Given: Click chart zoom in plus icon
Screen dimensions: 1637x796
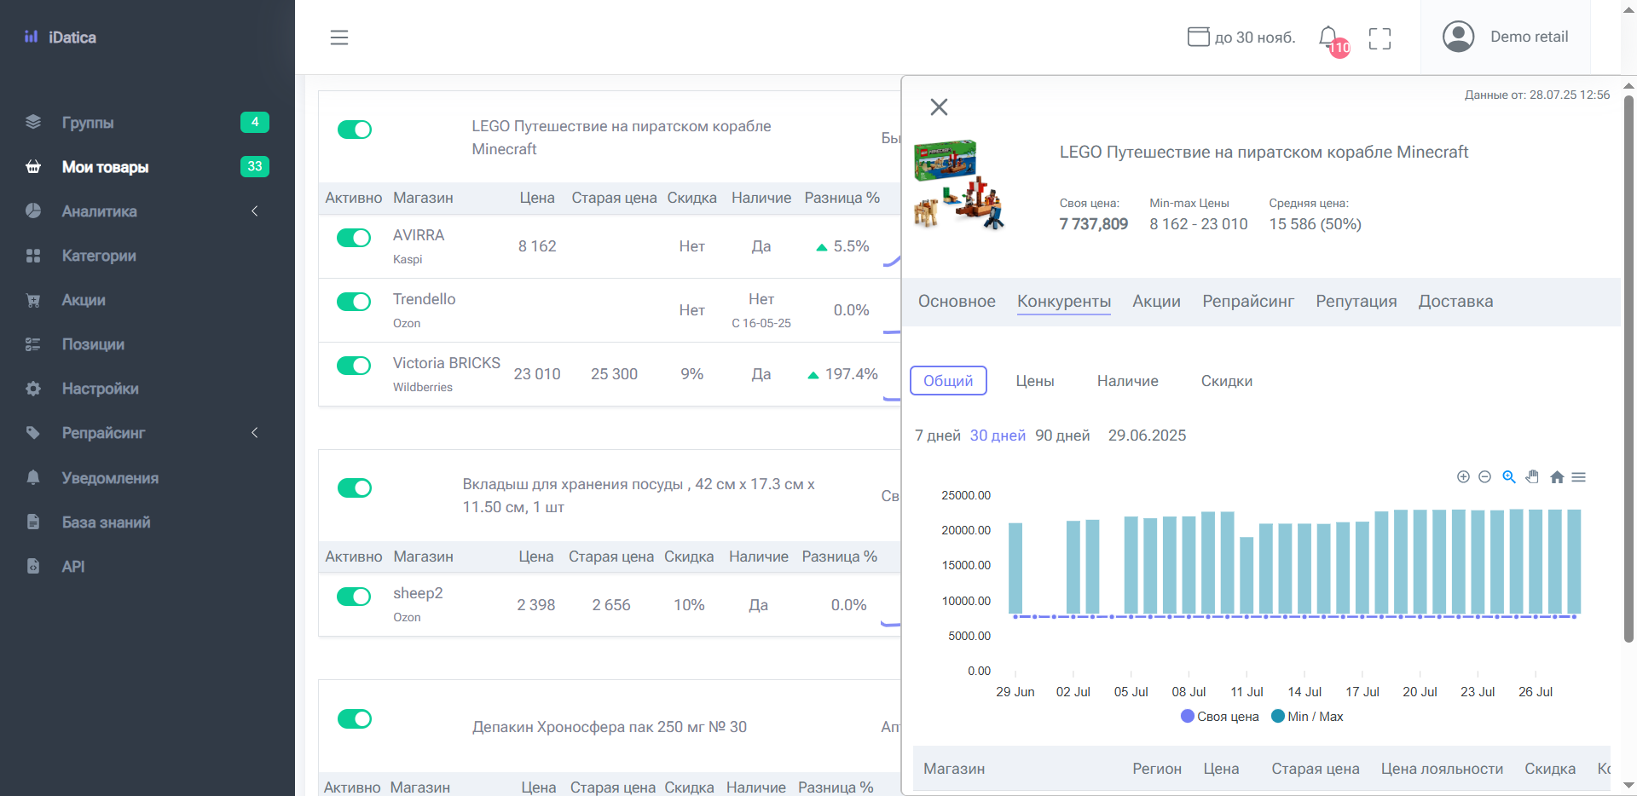Looking at the screenshot, I should coord(1463,477).
